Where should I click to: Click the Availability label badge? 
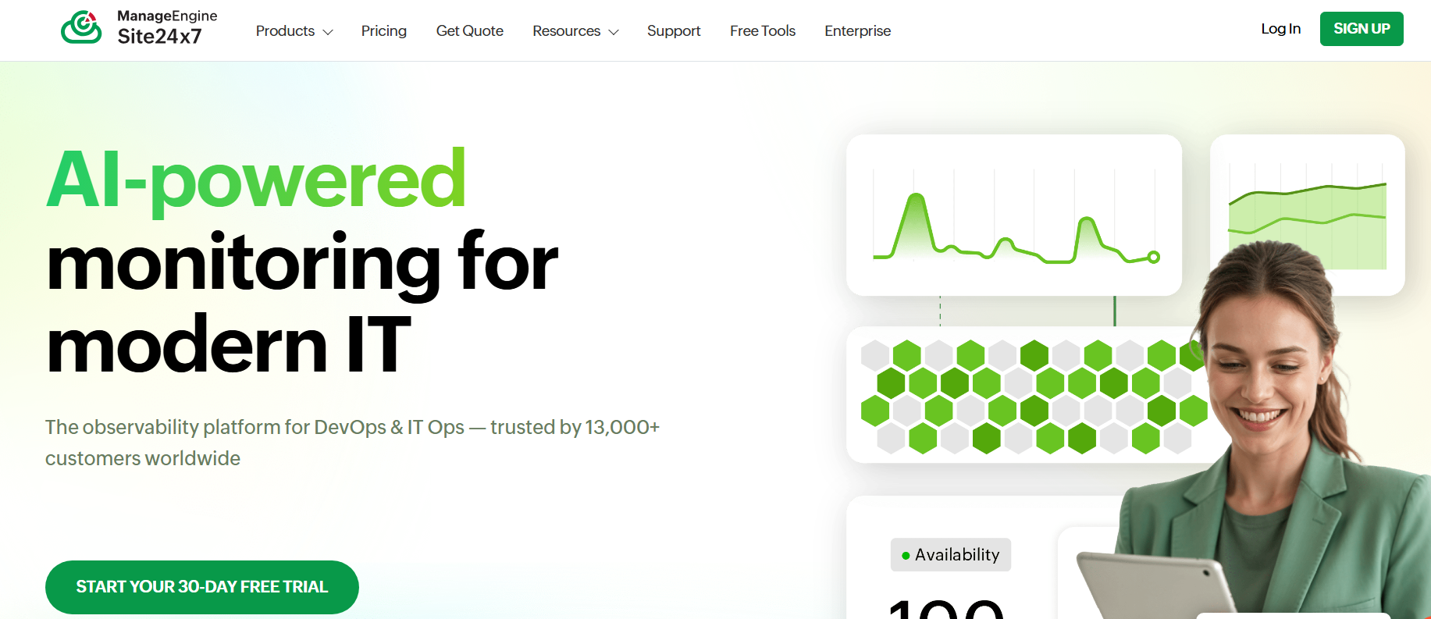(x=951, y=555)
